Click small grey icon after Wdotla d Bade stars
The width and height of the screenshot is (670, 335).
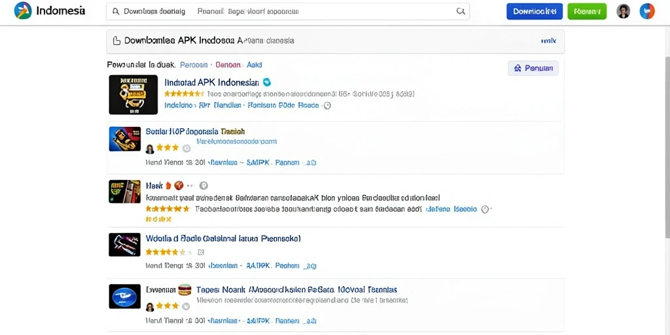tap(201, 252)
